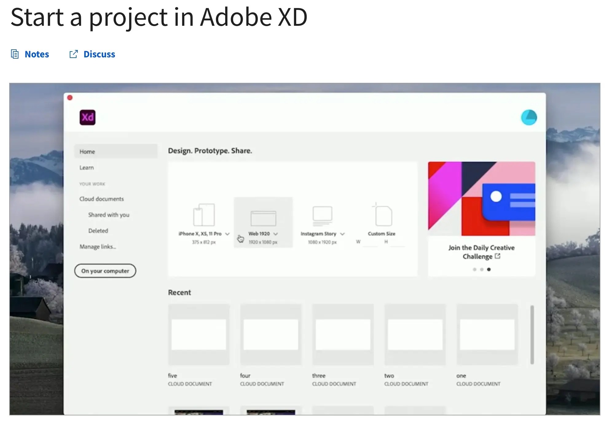Open the user profile avatar
Viewport: 609px width, 424px height.
click(529, 118)
